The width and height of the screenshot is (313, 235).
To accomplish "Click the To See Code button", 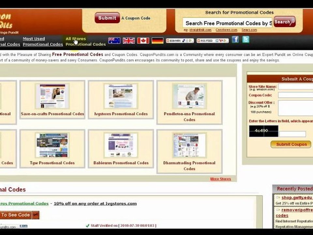I will (20, 215).
